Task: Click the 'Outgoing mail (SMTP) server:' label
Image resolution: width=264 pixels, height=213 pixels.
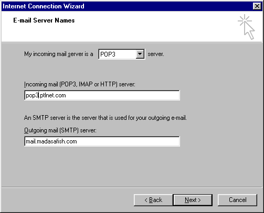Action: click(60, 130)
